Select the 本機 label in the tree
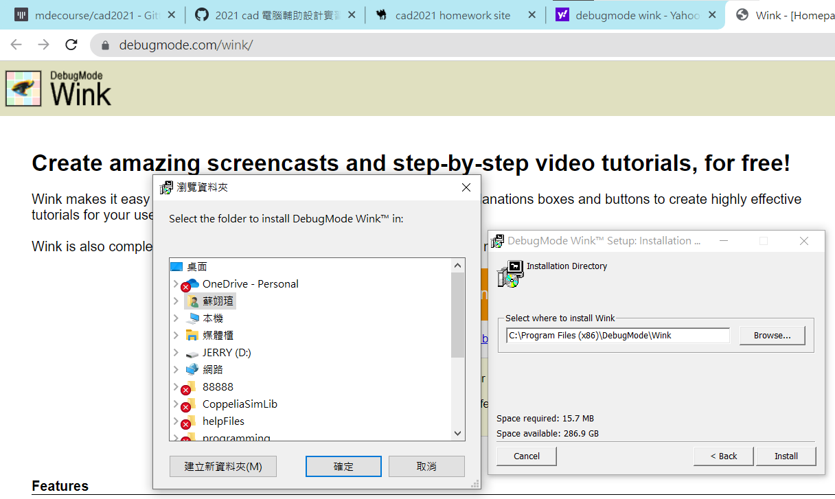The height and width of the screenshot is (499, 835). click(x=213, y=318)
